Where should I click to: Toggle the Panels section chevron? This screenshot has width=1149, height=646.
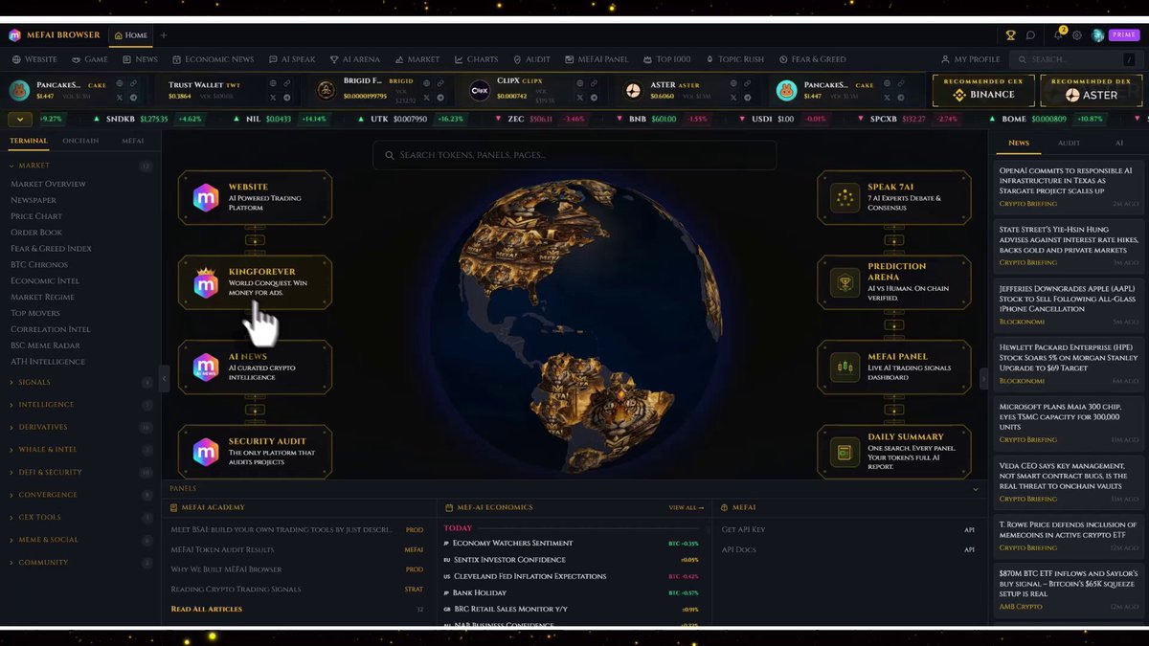point(976,489)
